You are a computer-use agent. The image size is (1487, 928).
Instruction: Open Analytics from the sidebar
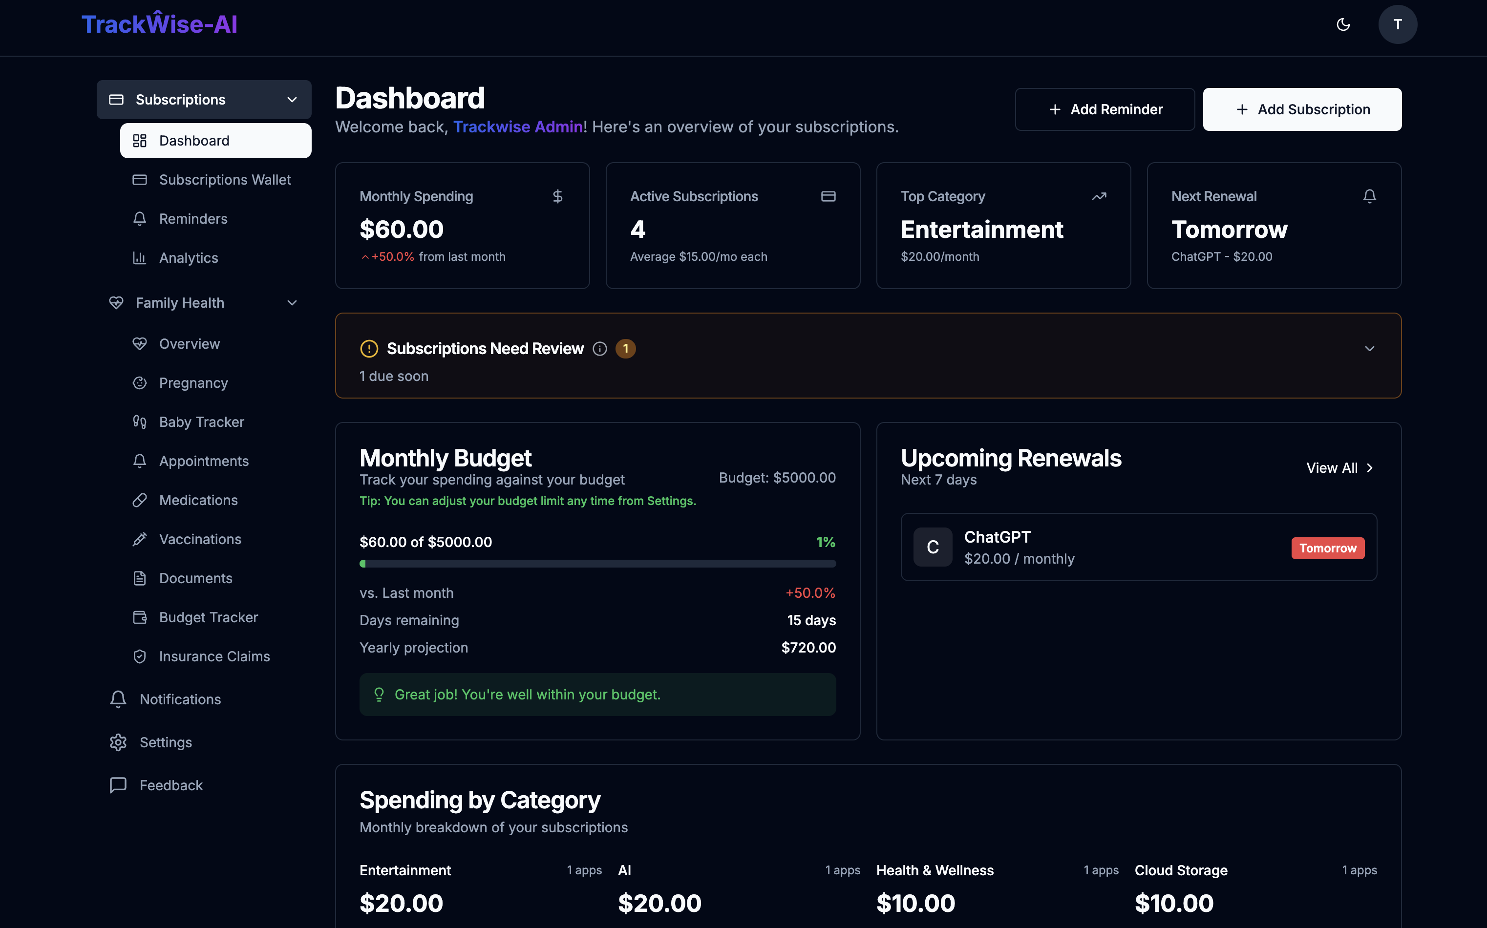pyautogui.click(x=188, y=258)
